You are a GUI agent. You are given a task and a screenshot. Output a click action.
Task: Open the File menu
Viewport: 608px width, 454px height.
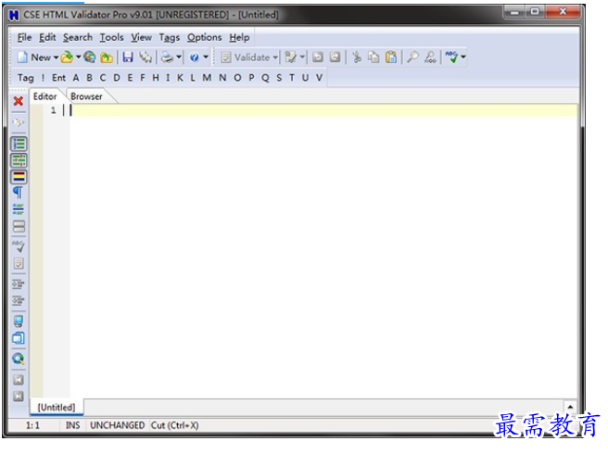(x=24, y=38)
